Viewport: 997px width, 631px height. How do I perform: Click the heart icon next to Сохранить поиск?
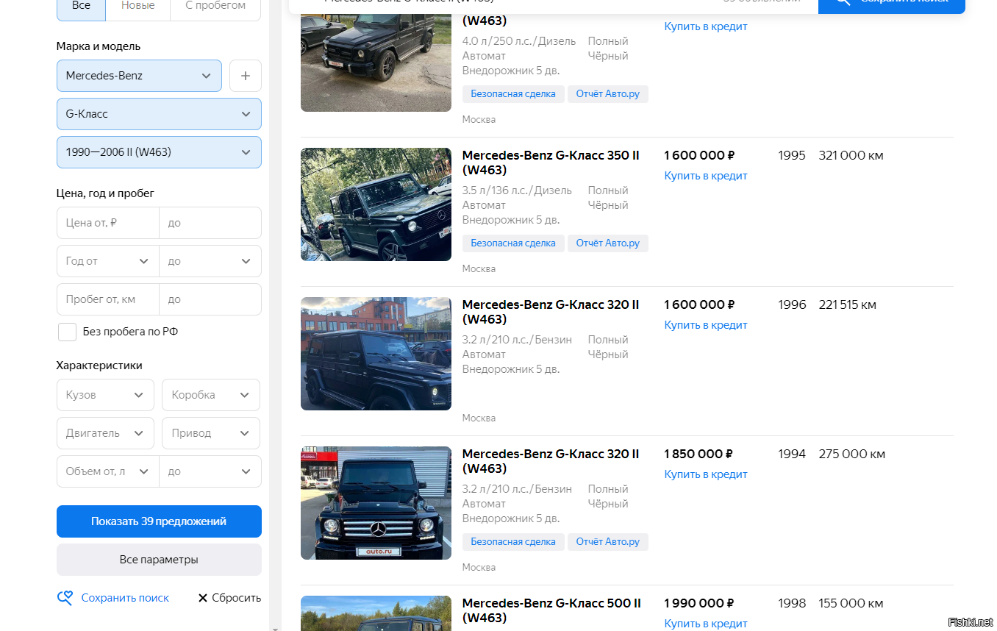pos(65,598)
